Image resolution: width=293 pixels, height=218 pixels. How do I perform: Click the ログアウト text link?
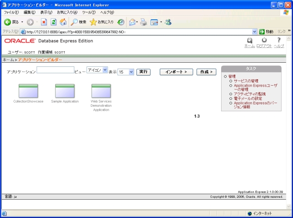[264, 46]
